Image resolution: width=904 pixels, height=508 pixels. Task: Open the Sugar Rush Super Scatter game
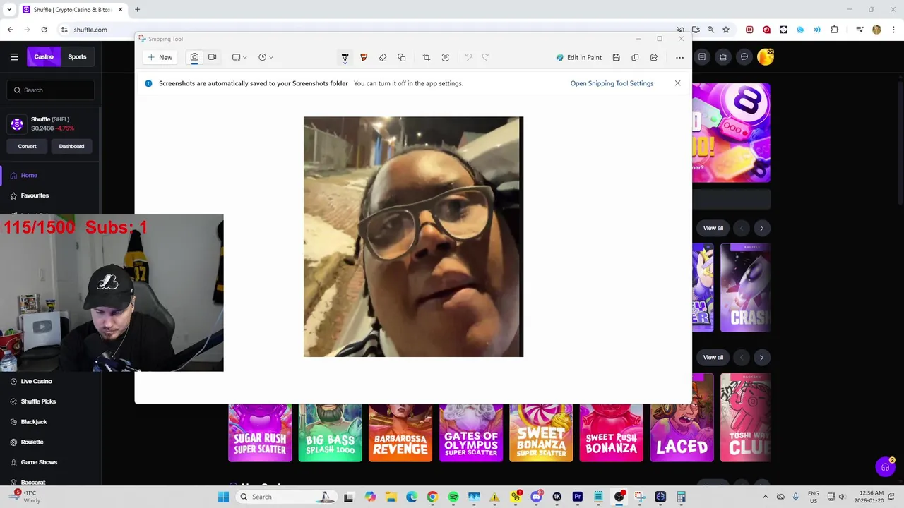260,433
